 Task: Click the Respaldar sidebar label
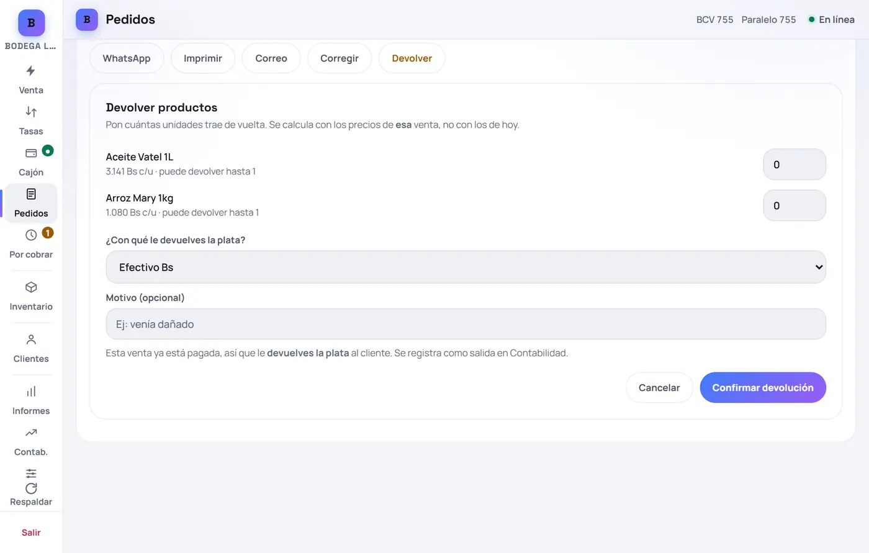(31, 501)
